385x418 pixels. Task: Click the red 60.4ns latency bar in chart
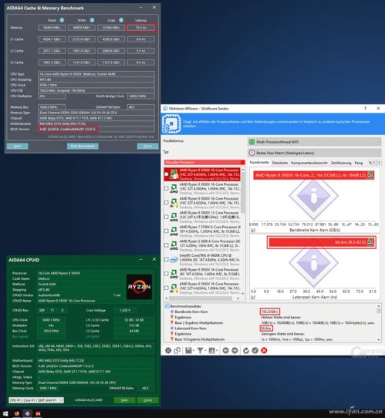[322, 242]
